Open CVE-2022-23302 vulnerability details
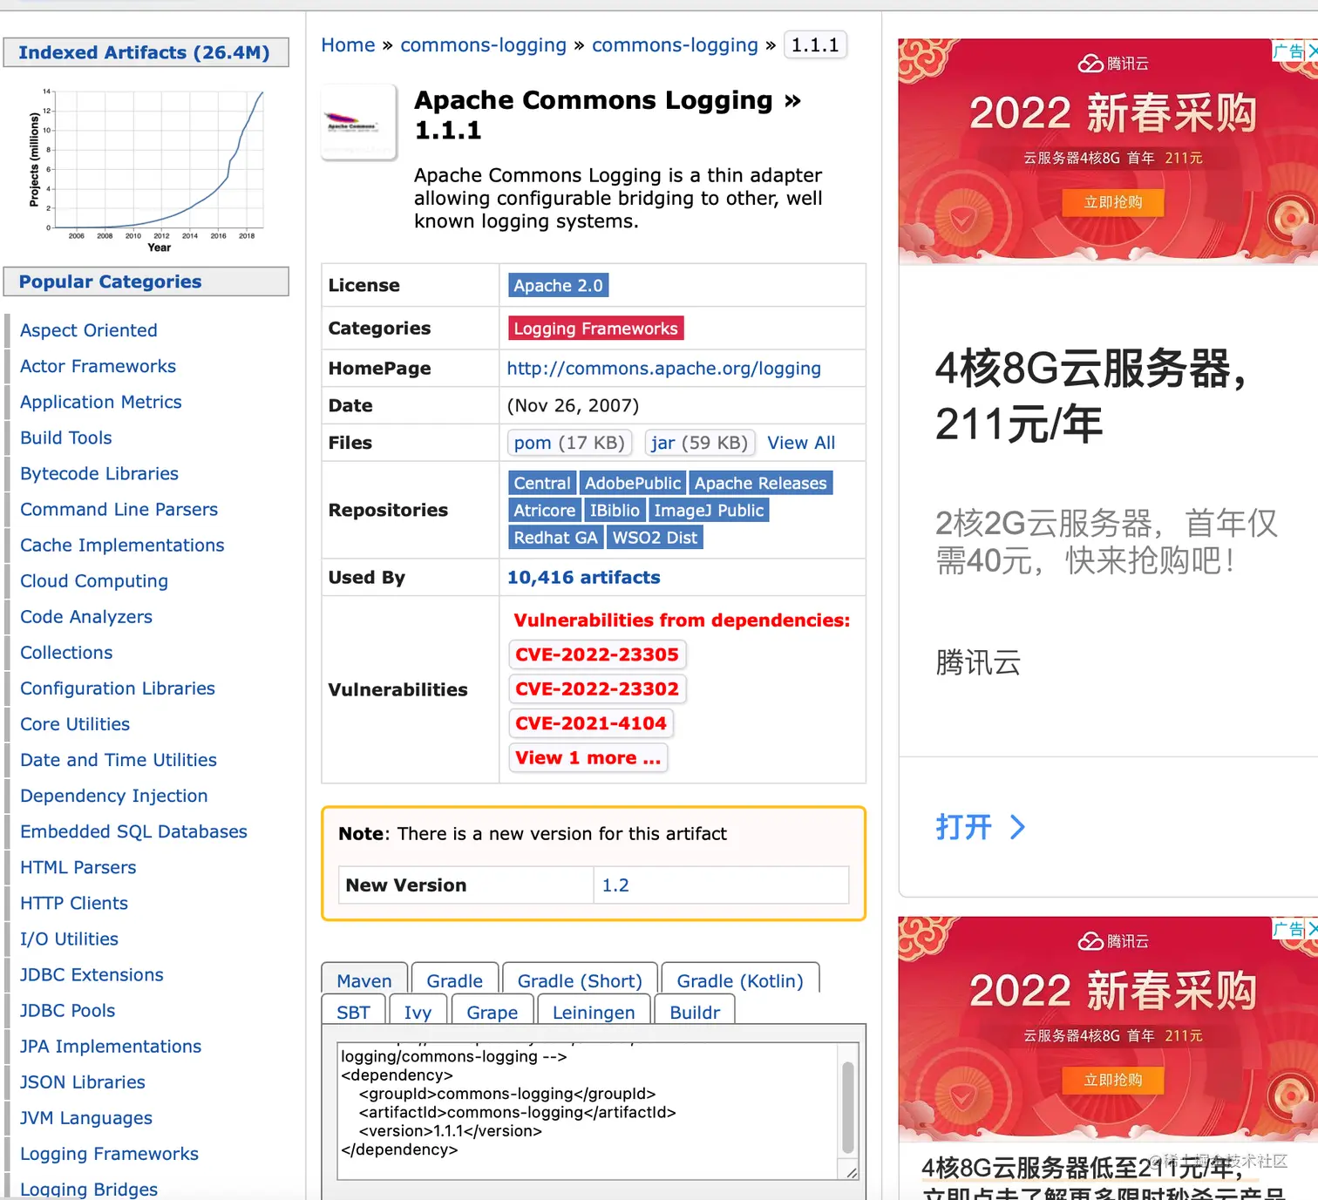 tap(597, 688)
